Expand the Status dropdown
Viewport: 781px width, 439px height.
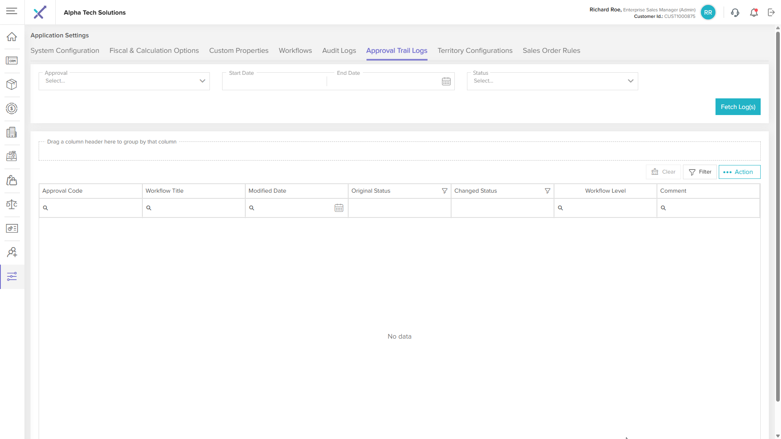(x=630, y=81)
